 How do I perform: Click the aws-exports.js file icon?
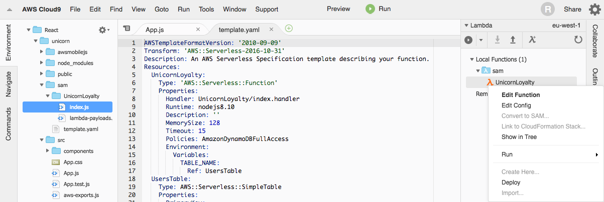point(56,195)
